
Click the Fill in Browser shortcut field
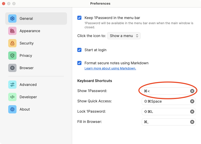tap(165, 122)
